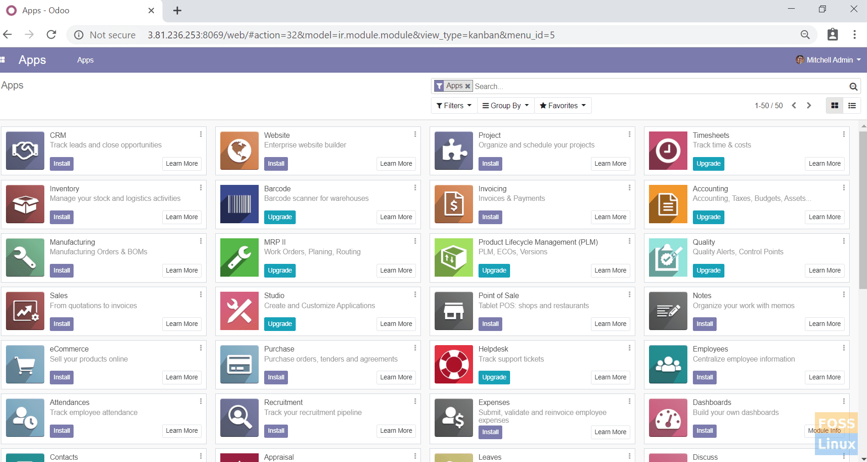Open the Mitchell Admin user menu

click(x=828, y=60)
